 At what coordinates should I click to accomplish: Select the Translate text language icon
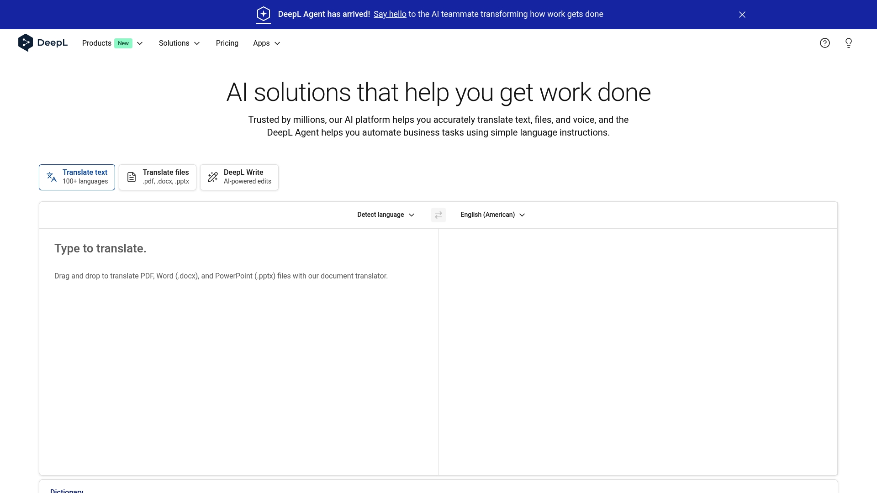click(51, 177)
